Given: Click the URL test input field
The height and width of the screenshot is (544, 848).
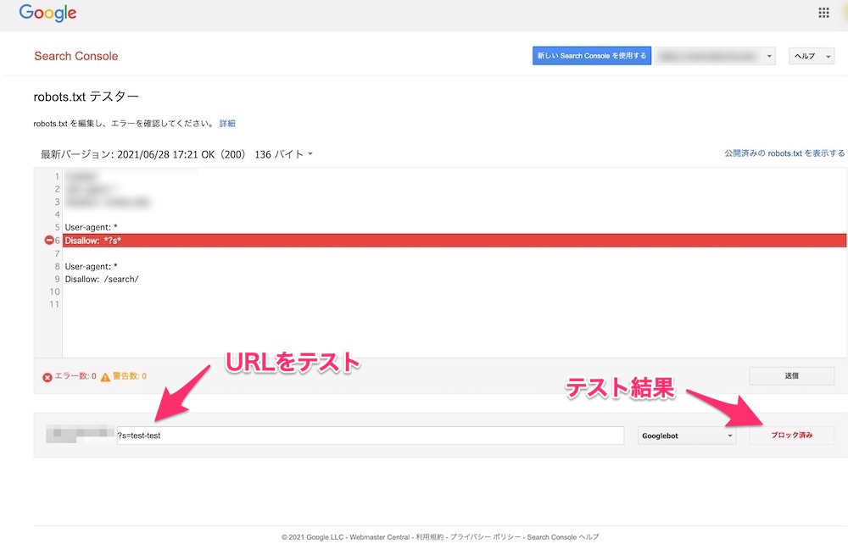Looking at the screenshot, I should pos(371,436).
